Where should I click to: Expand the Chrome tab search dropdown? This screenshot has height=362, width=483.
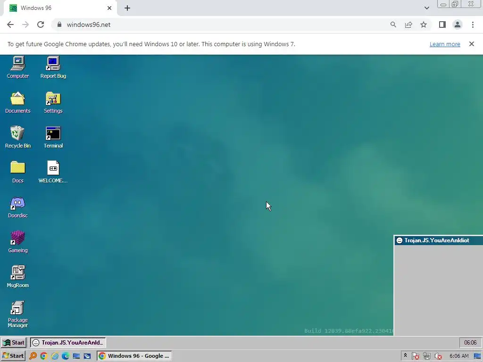pos(426,8)
